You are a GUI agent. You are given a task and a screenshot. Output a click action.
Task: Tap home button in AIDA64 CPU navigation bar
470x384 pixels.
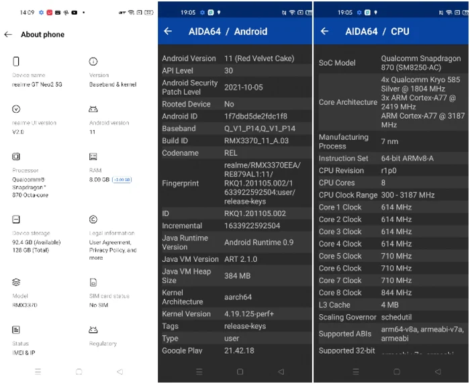[x=397, y=372]
